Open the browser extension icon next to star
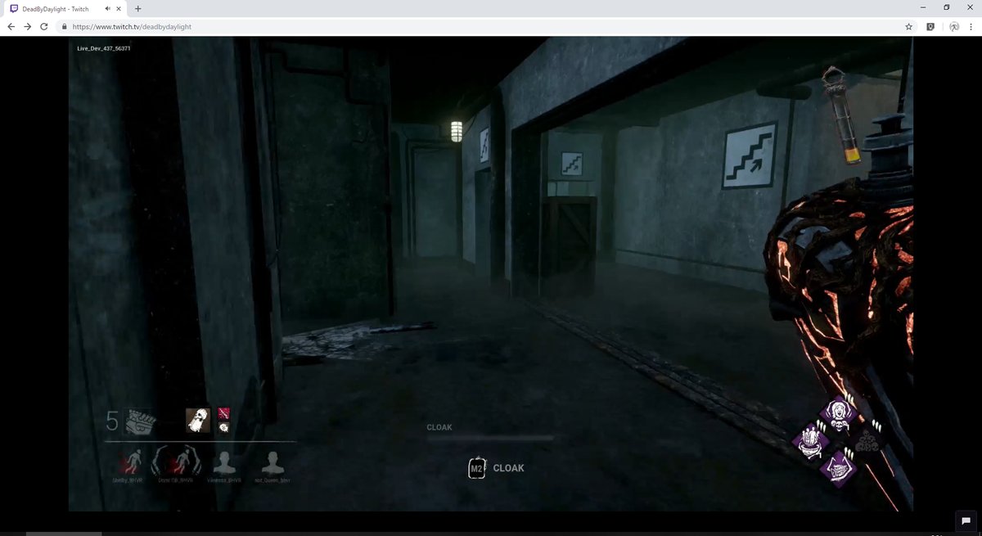 930,26
